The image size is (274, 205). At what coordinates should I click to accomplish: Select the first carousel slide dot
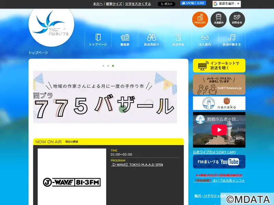pos(103,66)
